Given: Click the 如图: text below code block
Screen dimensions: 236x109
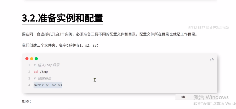Looking at the screenshot, I should pyautogui.click(x=26, y=101).
